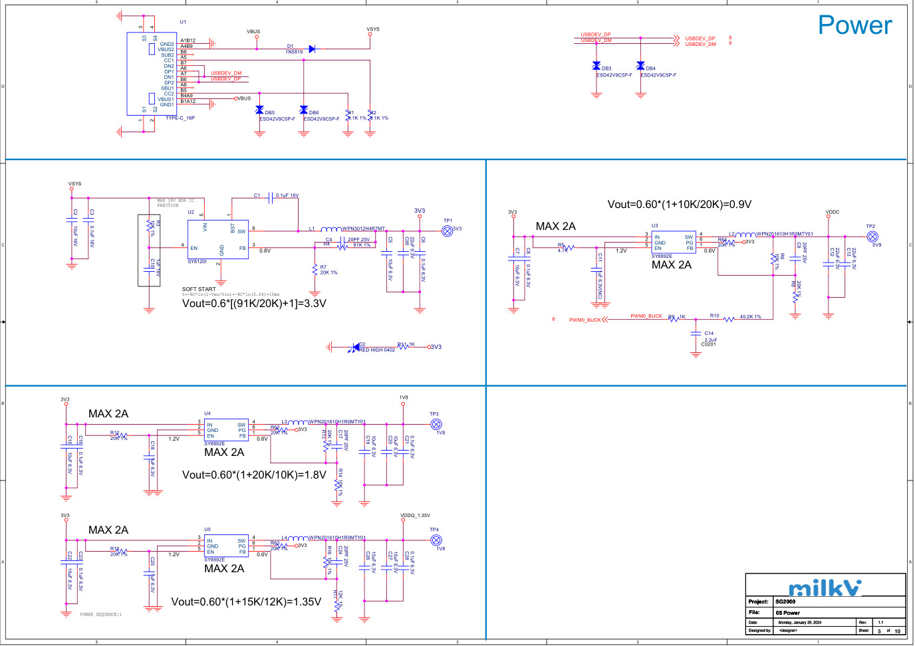915x646 pixels.
Task: Select the DB3 ESD diode symbol
Action: click(x=596, y=66)
